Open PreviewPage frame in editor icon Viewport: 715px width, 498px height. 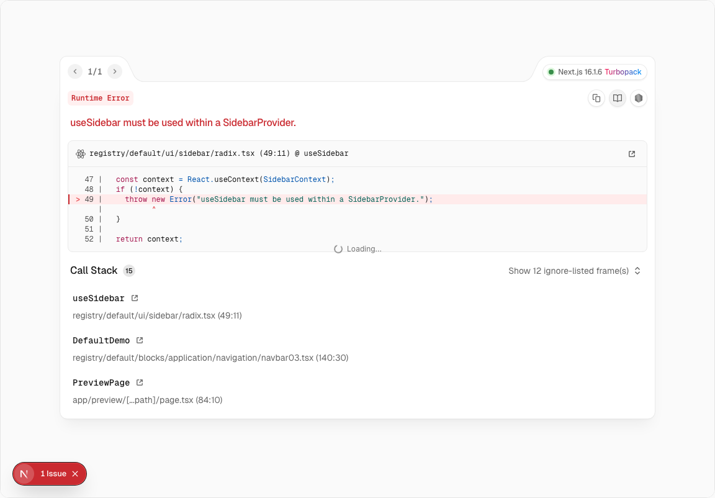pos(140,383)
